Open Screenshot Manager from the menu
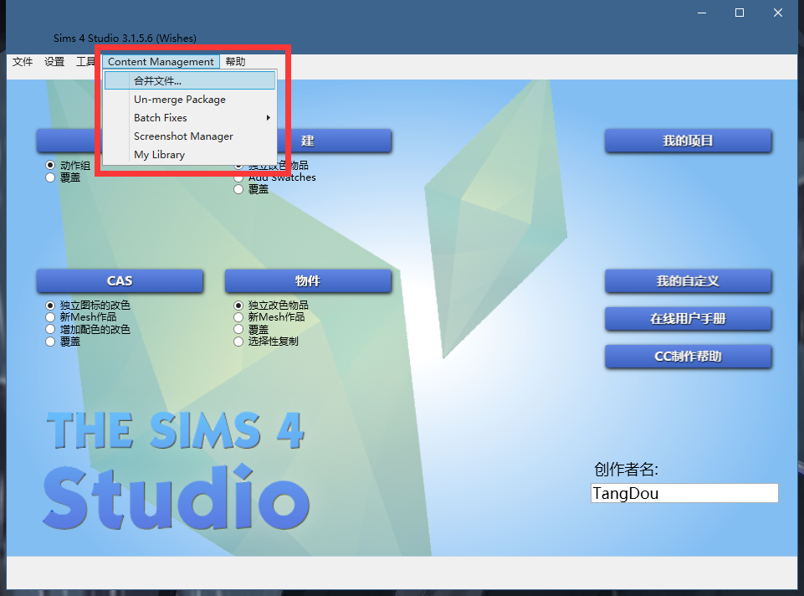The width and height of the screenshot is (804, 596). pos(190,136)
